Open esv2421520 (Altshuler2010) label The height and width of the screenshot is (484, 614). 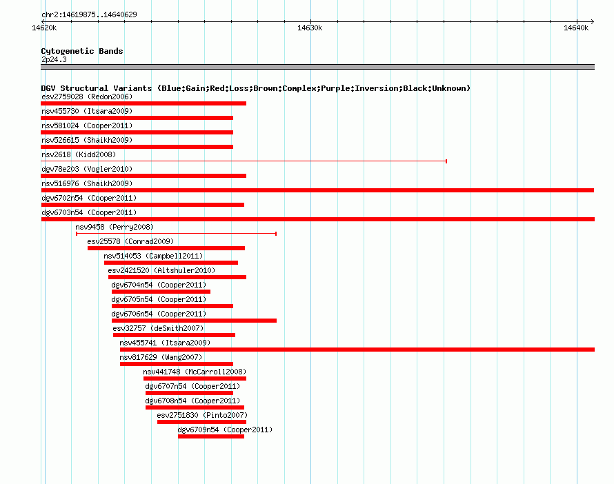(x=161, y=270)
